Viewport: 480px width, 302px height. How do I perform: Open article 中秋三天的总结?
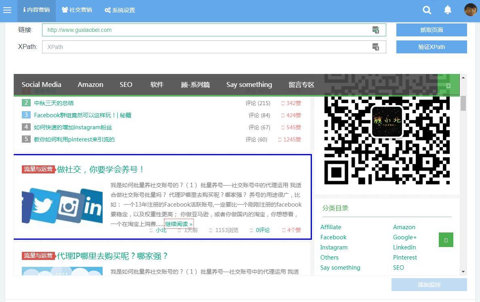54,103
